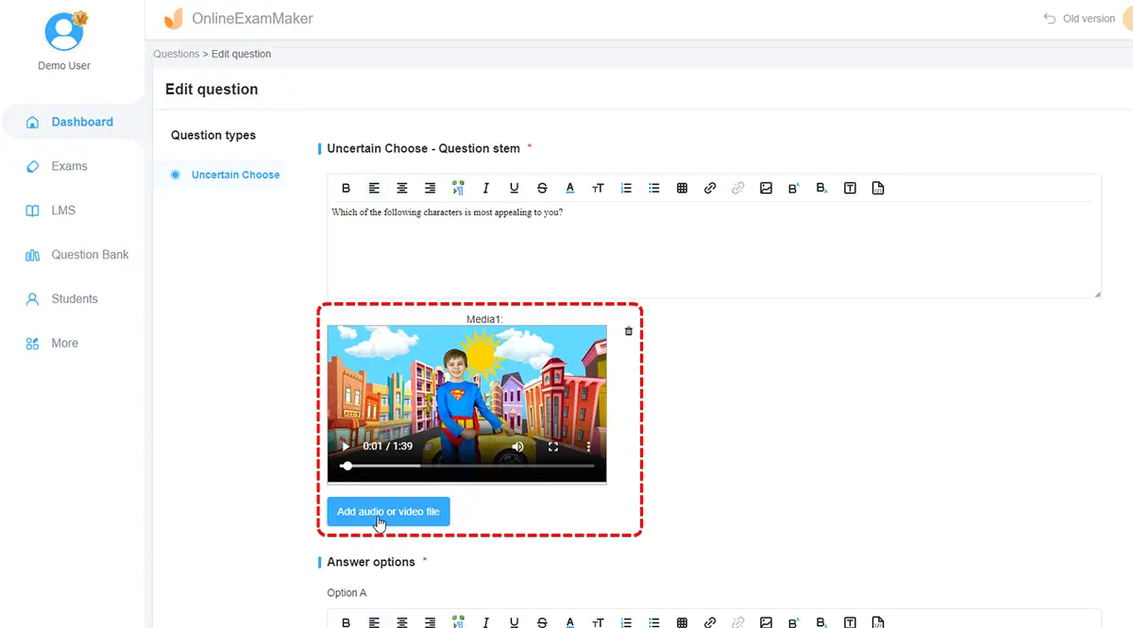Apply italic in question stem toolbar
Image resolution: width=1133 pixels, height=628 pixels.
tap(486, 188)
